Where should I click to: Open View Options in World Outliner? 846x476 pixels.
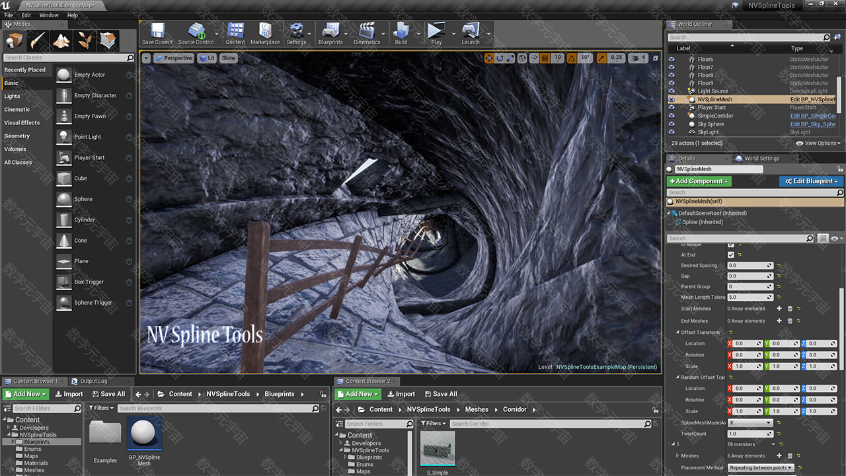click(818, 143)
